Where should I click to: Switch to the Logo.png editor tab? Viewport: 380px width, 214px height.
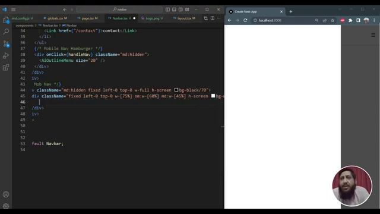[152, 18]
